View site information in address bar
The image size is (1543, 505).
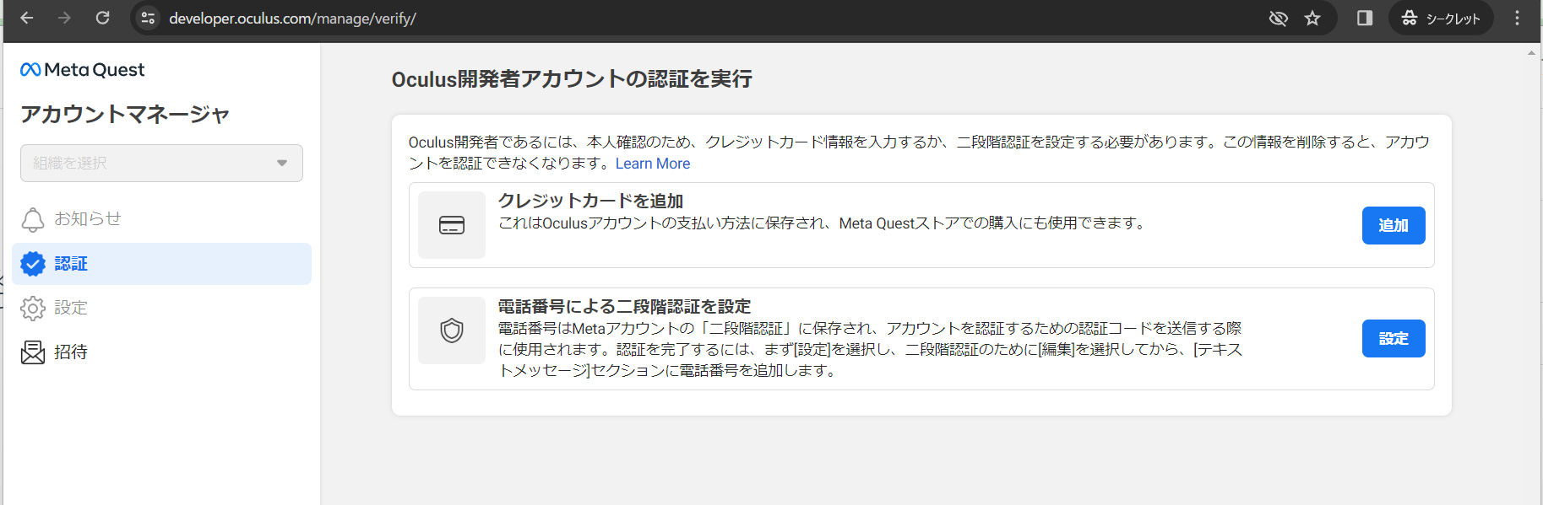[148, 19]
